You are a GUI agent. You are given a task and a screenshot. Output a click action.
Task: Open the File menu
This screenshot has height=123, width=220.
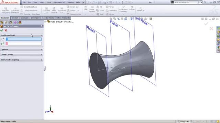click(24, 2)
